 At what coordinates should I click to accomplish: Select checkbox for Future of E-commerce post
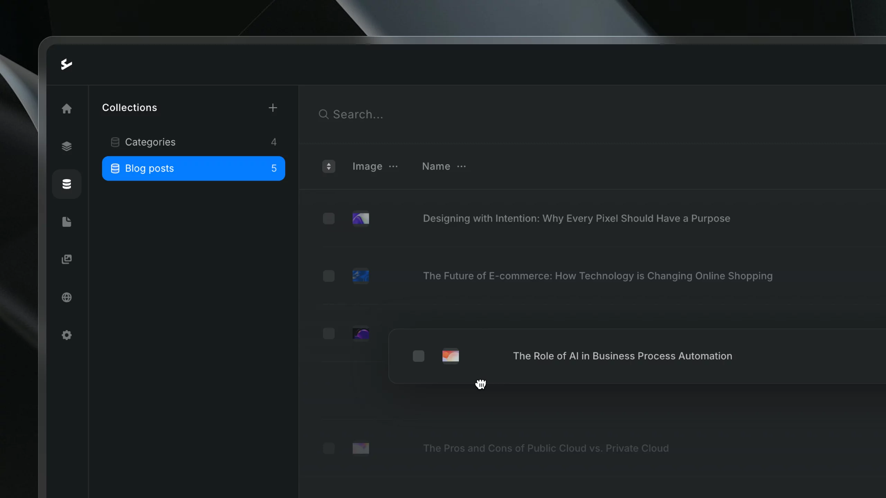(328, 276)
